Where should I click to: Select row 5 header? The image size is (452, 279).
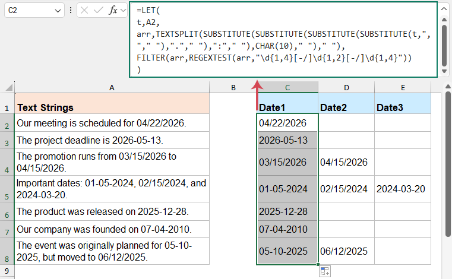pyautogui.click(x=7, y=189)
